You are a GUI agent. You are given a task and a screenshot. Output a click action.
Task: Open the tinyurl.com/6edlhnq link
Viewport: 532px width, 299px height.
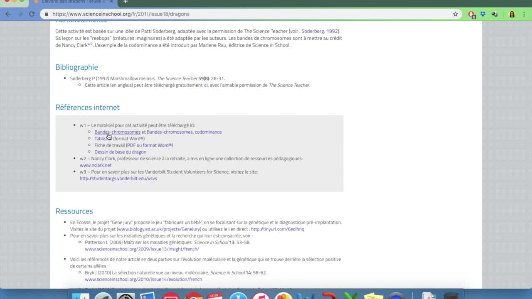277,229
